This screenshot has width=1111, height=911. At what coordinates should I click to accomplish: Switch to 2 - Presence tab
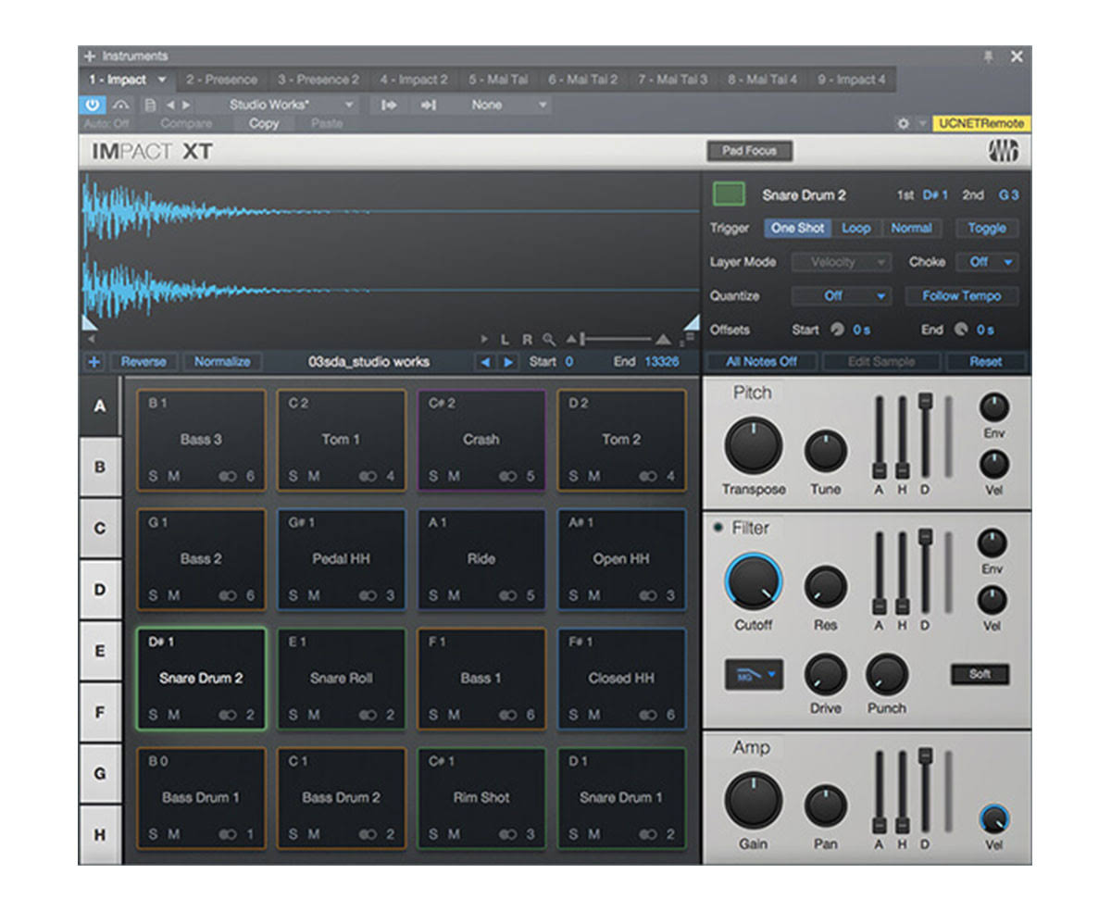pyautogui.click(x=220, y=81)
